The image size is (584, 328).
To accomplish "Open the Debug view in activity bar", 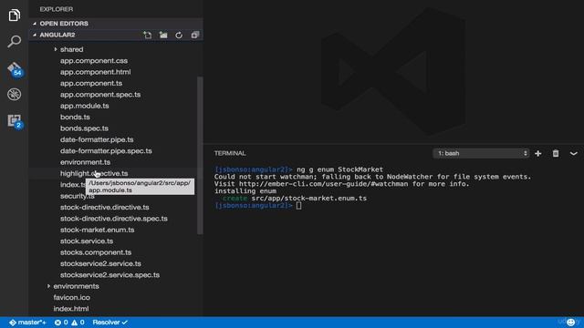I will coord(15,95).
